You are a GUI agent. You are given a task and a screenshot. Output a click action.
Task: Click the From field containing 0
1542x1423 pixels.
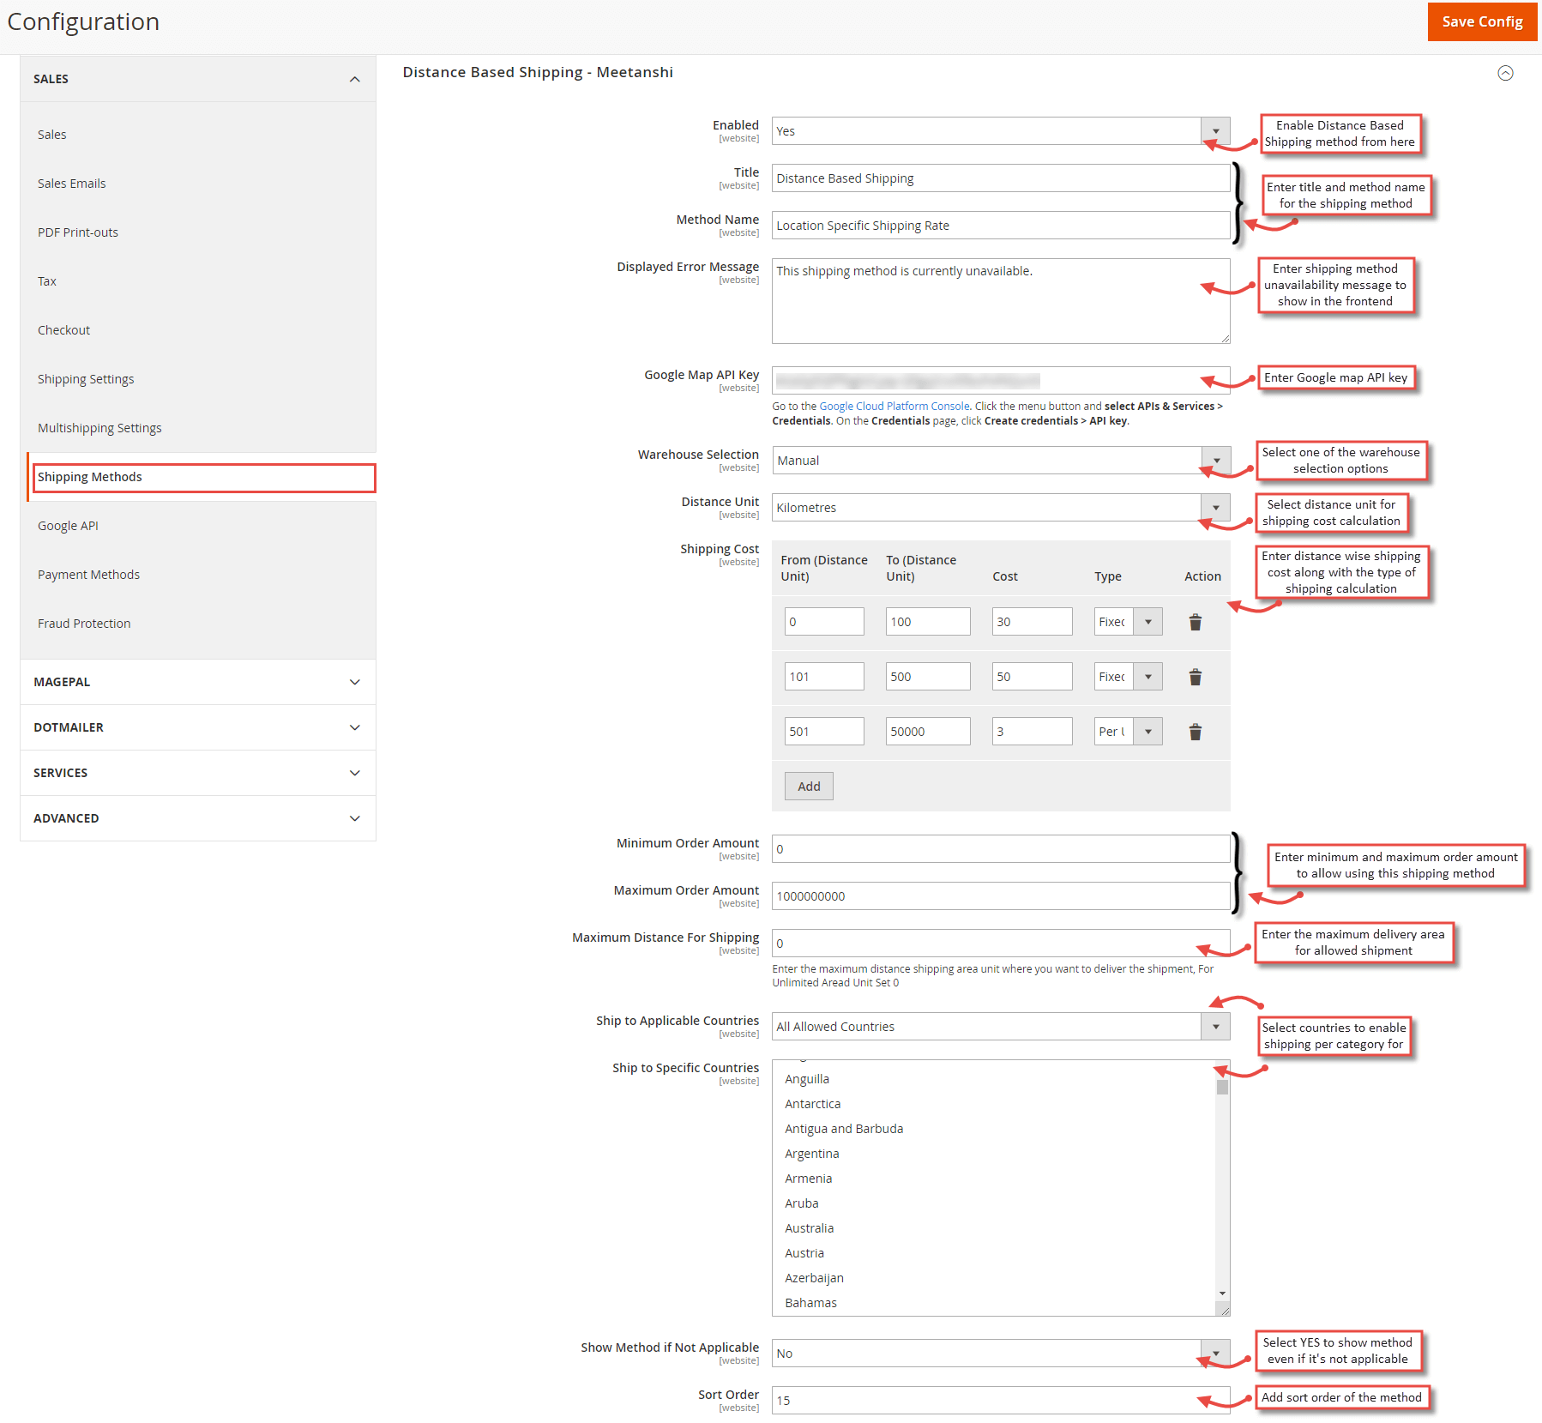click(824, 622)
